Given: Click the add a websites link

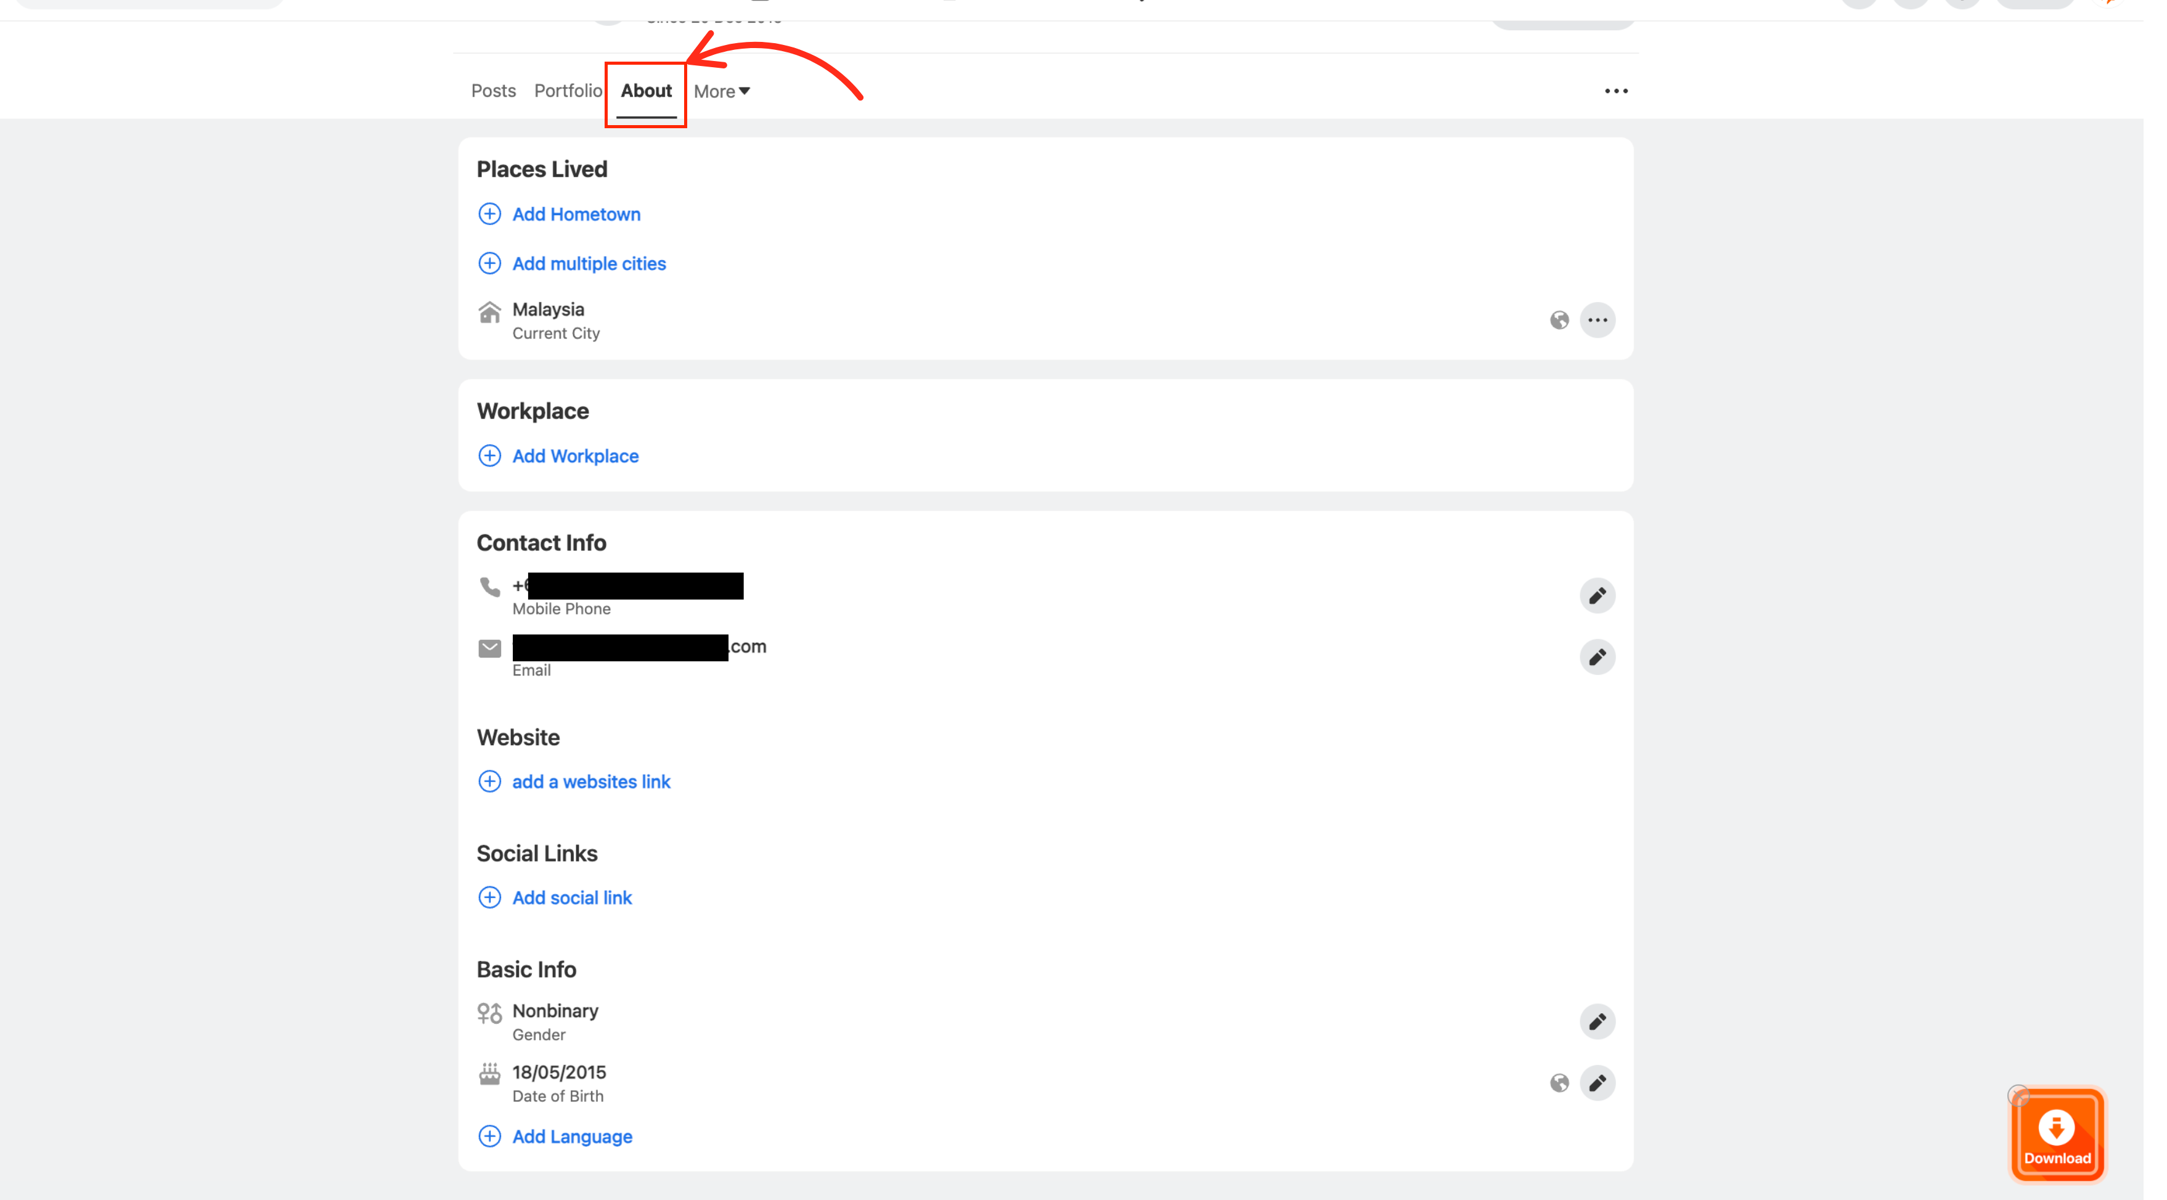Looking at the screenshot, I should coord(592,782).
